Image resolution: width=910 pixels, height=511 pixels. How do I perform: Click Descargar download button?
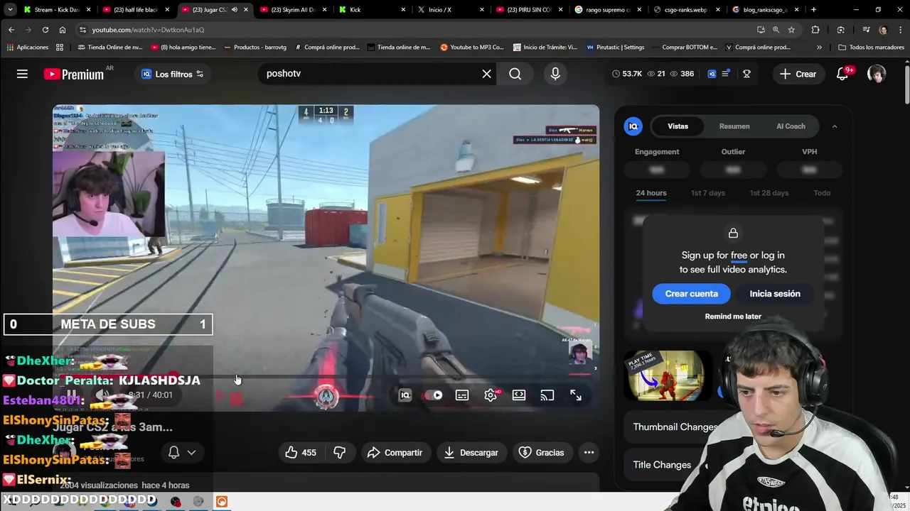tap(471, 452)
